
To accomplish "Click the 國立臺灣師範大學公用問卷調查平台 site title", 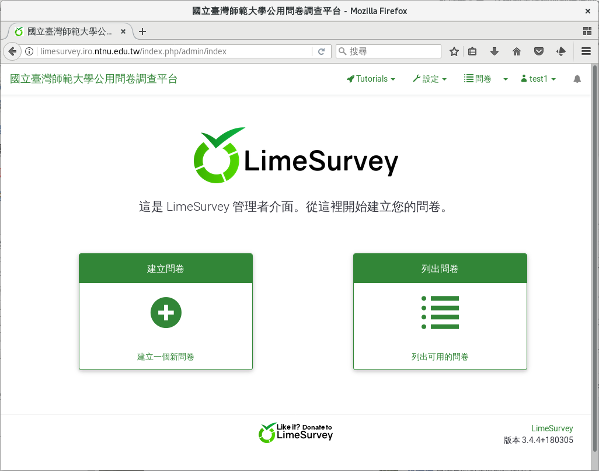I will point(93,79).
